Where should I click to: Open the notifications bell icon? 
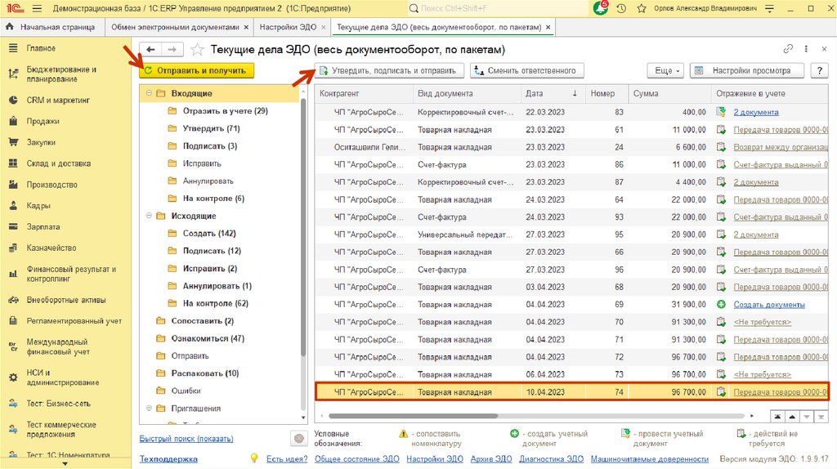click(x=601, y=8)
